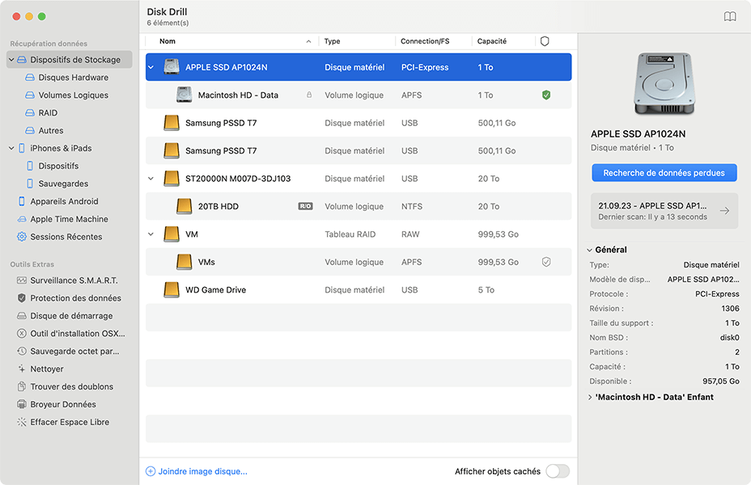
Task: Click the Nettoyer sparkle icon
Action: coord(22,369)
